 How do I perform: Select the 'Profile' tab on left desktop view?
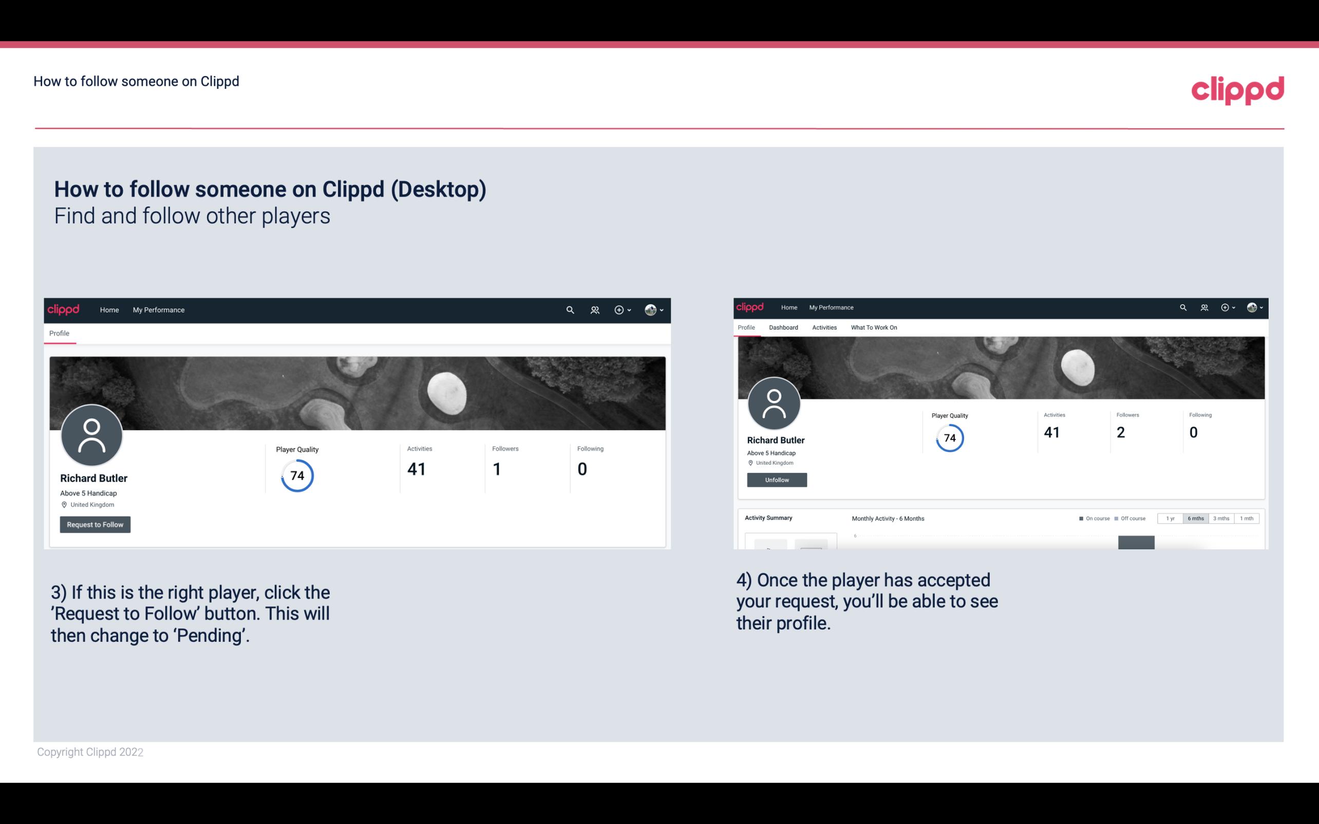click(x=59, y=333)
